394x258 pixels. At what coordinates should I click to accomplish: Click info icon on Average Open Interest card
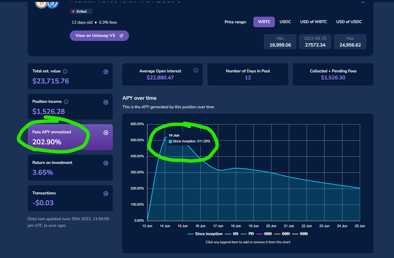click(196, 70)
